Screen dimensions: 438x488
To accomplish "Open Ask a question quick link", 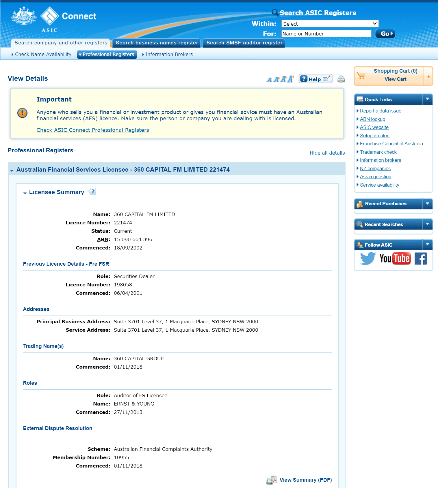I will (x=376, y=177).
